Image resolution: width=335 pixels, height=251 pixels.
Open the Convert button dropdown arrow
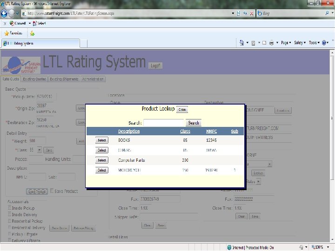[x=30, y=23]
